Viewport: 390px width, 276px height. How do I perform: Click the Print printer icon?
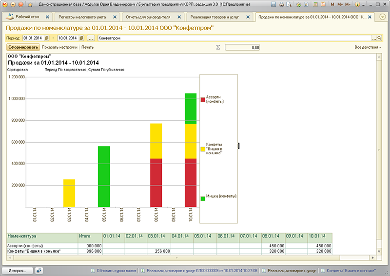[x=281, y=4]
